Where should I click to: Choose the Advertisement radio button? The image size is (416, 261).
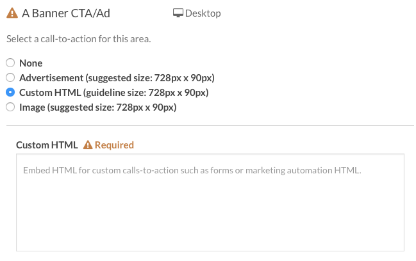click(x=10, y=77)
